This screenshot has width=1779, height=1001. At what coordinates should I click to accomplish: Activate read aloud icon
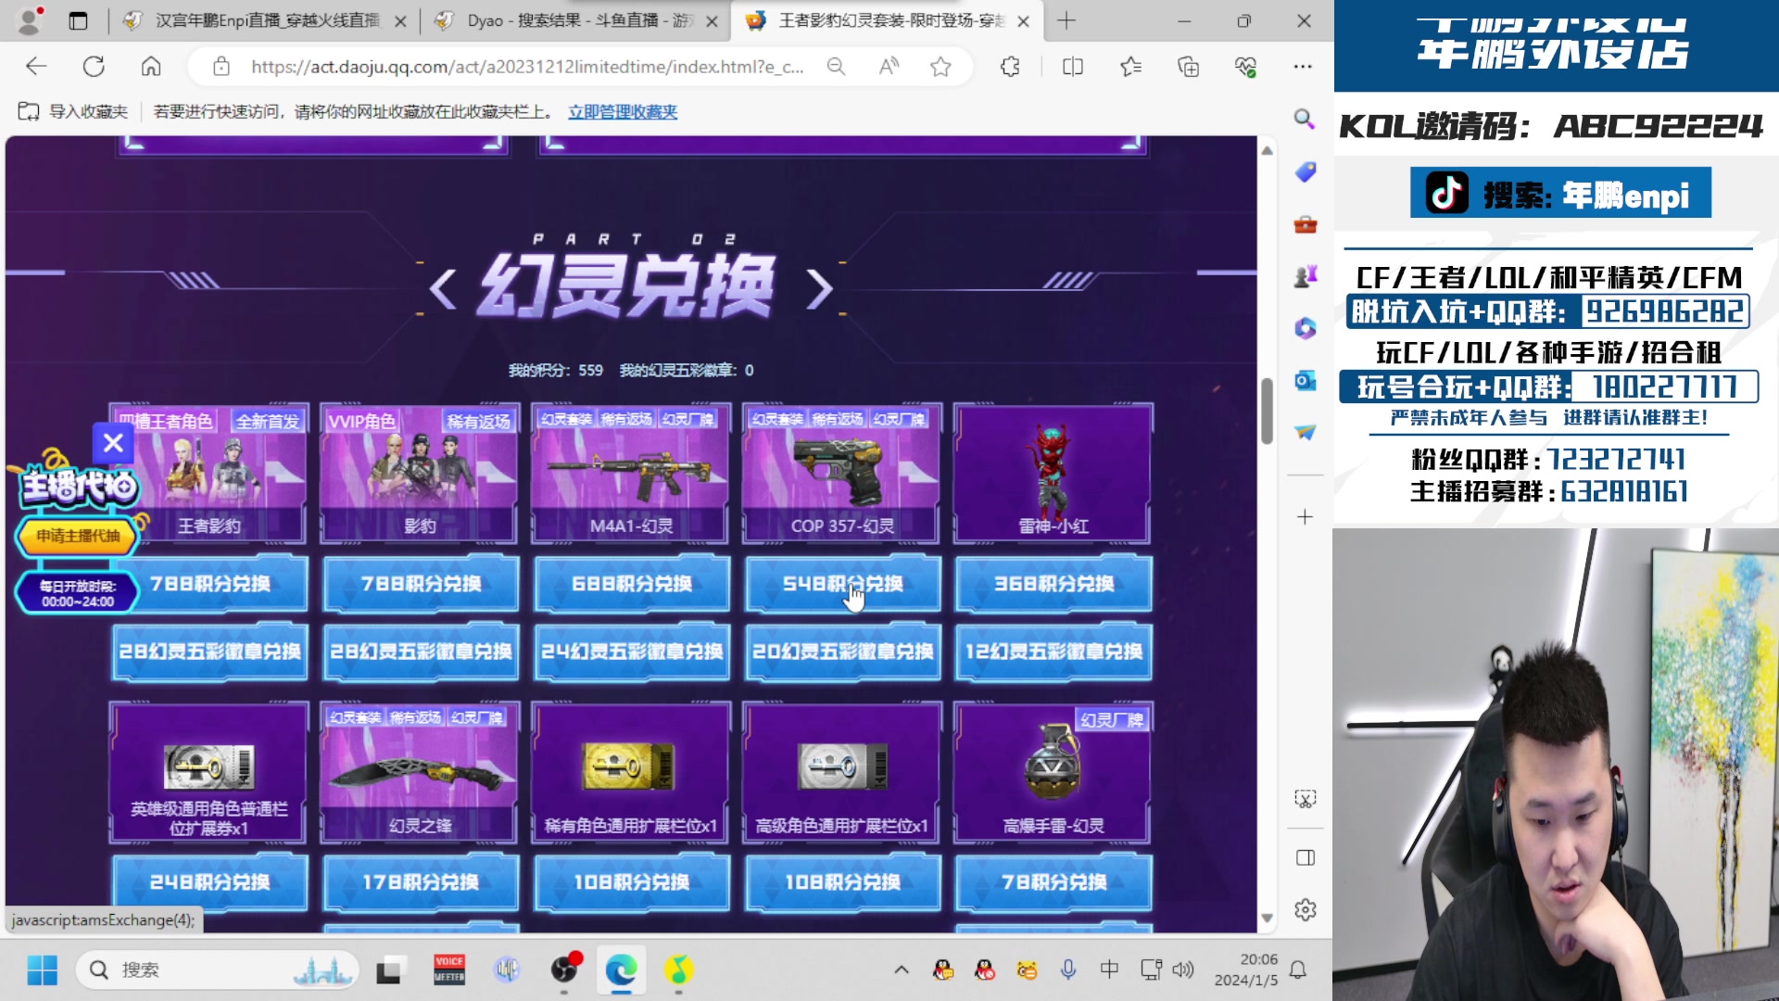click(889, 66)
